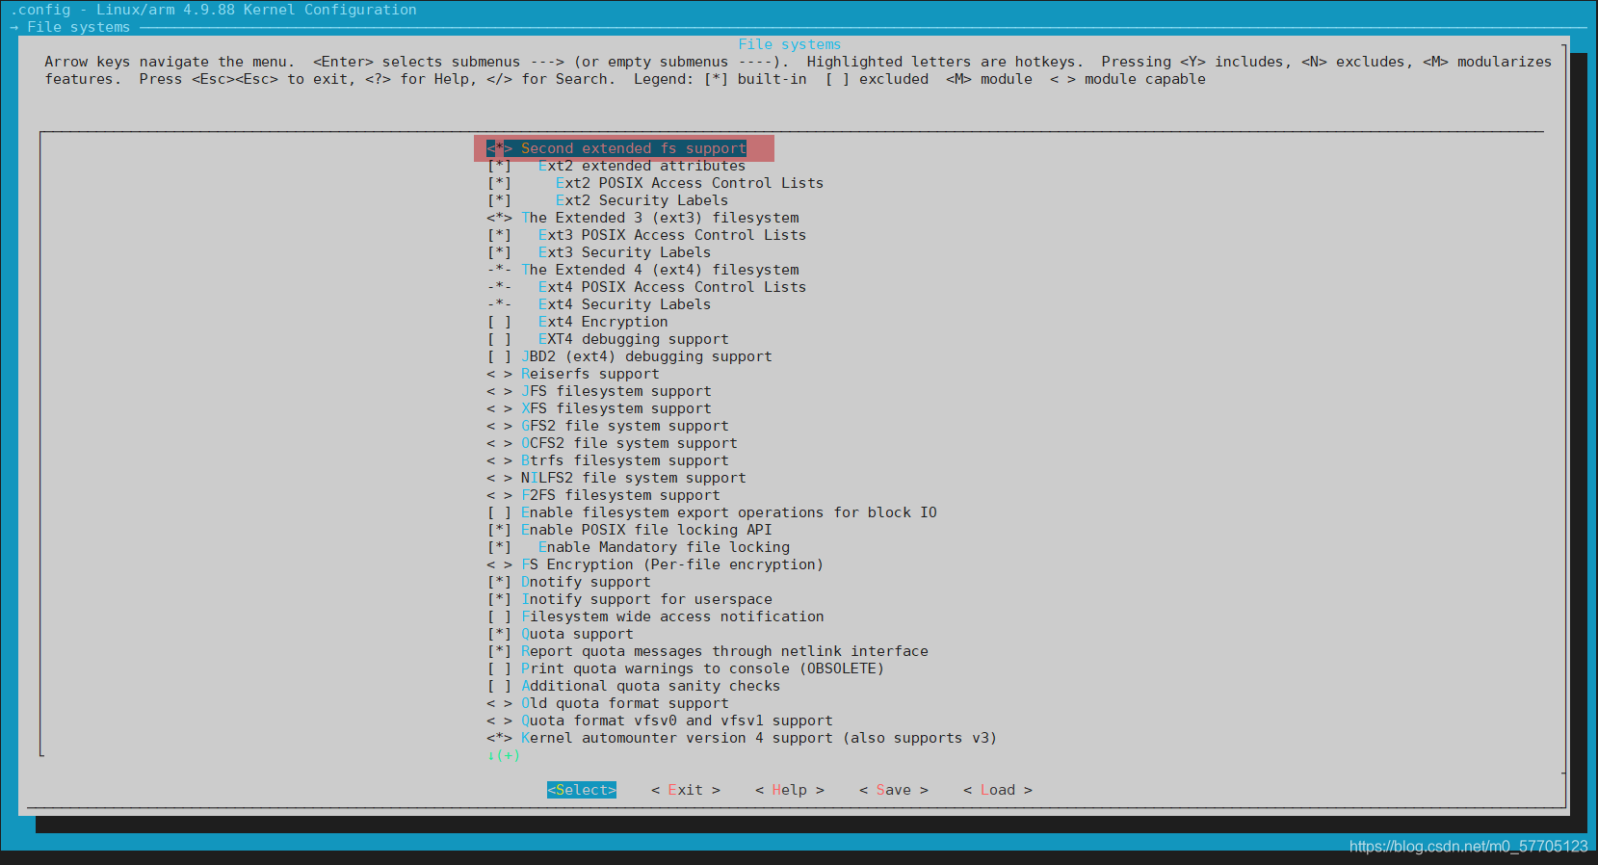Enable Print quota warnings to console
The height and width of the screenshot is (865, 1598).
click(x=686, y=668)
